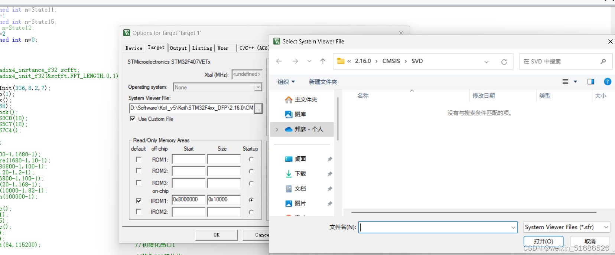
Task: Select 图库 gallery in sidebar
Action: point(296,114)
